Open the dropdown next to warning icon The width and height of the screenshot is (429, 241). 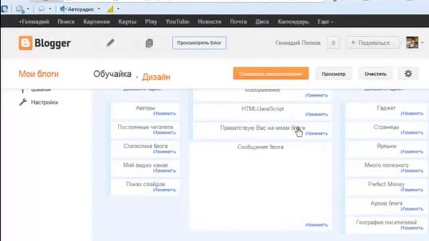[118, 9]
